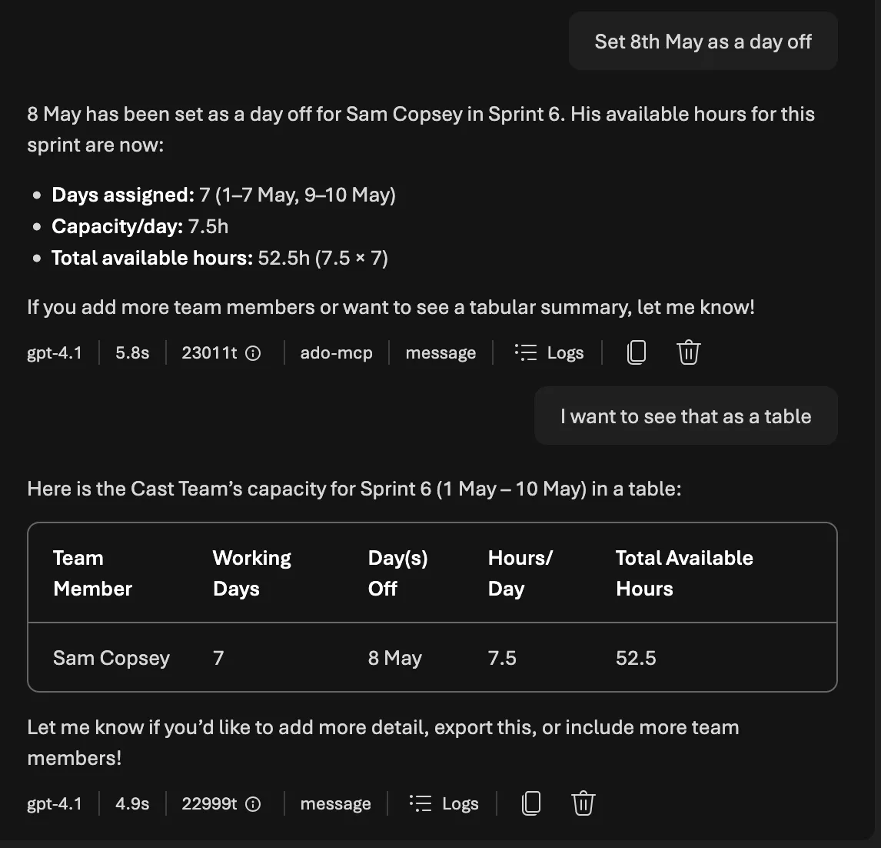The image size is (881, 848).
Task: Open token info for the 22999t count
Action: tap(254, 803)
